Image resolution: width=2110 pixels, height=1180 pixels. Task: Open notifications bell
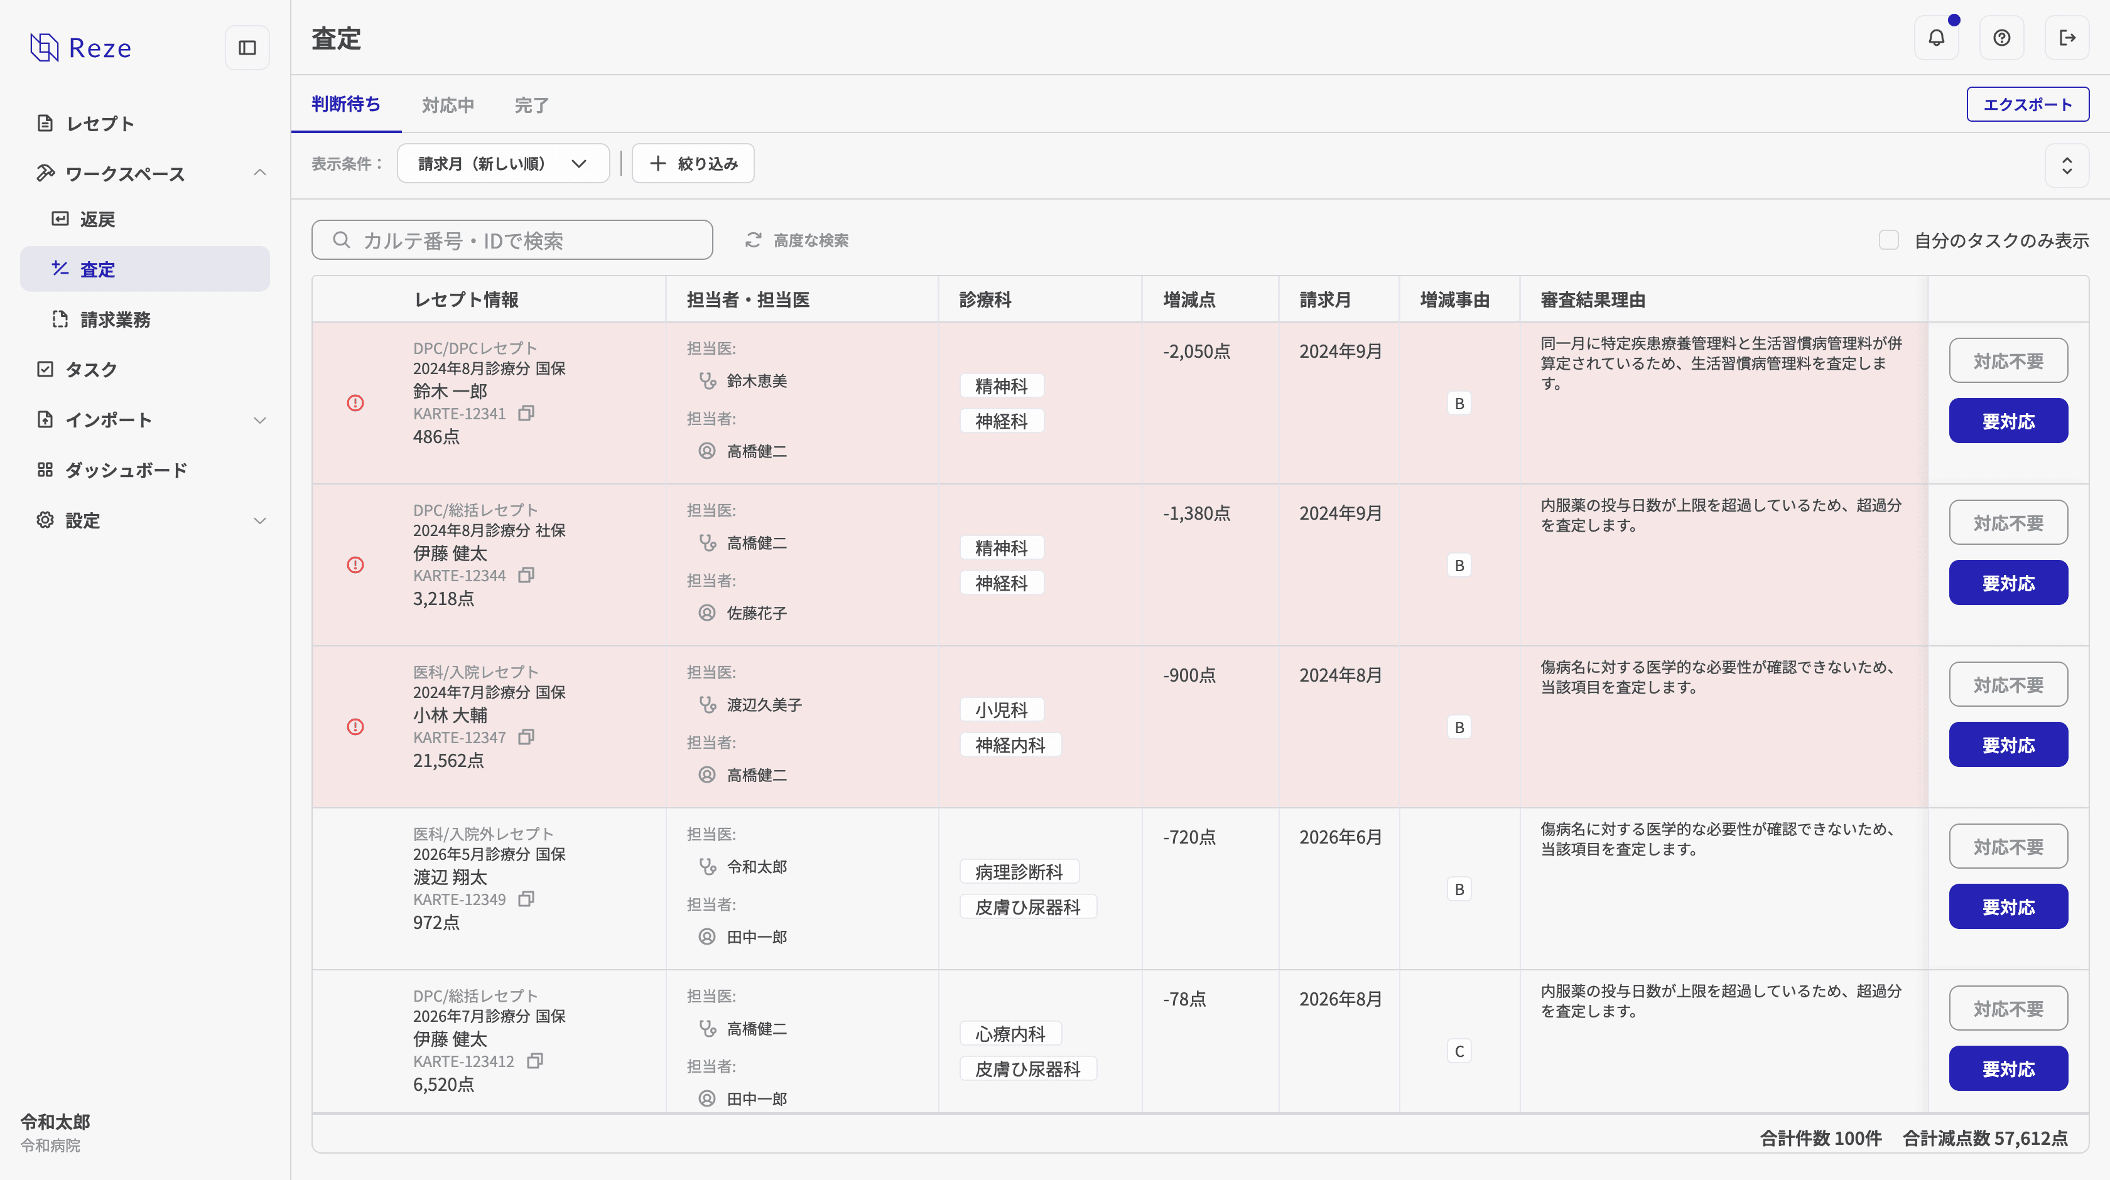pyautogui.click(x=1936, y=38)
